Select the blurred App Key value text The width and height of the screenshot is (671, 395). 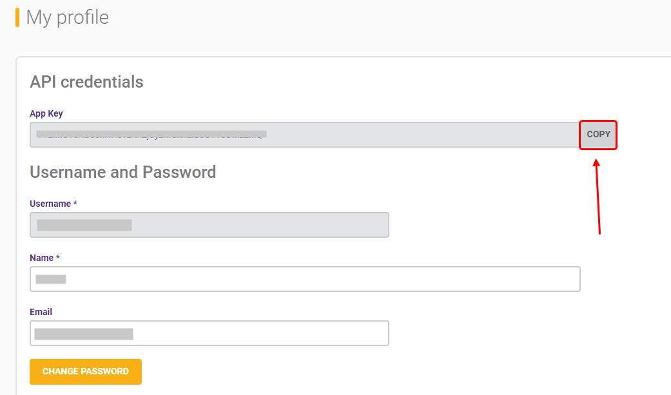pos(151,135)
